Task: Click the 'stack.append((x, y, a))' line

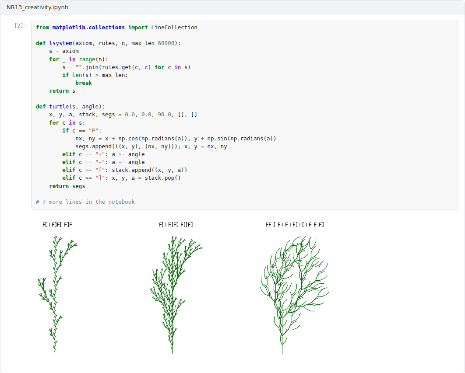Action: tap(125, 170)
